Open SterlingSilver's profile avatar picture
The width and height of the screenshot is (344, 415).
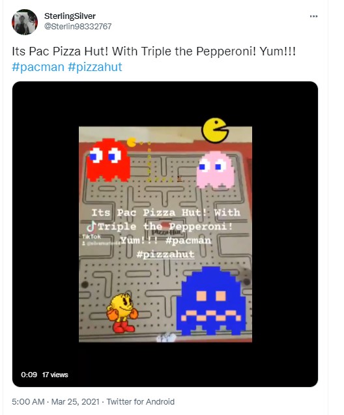tap(25, 22)
